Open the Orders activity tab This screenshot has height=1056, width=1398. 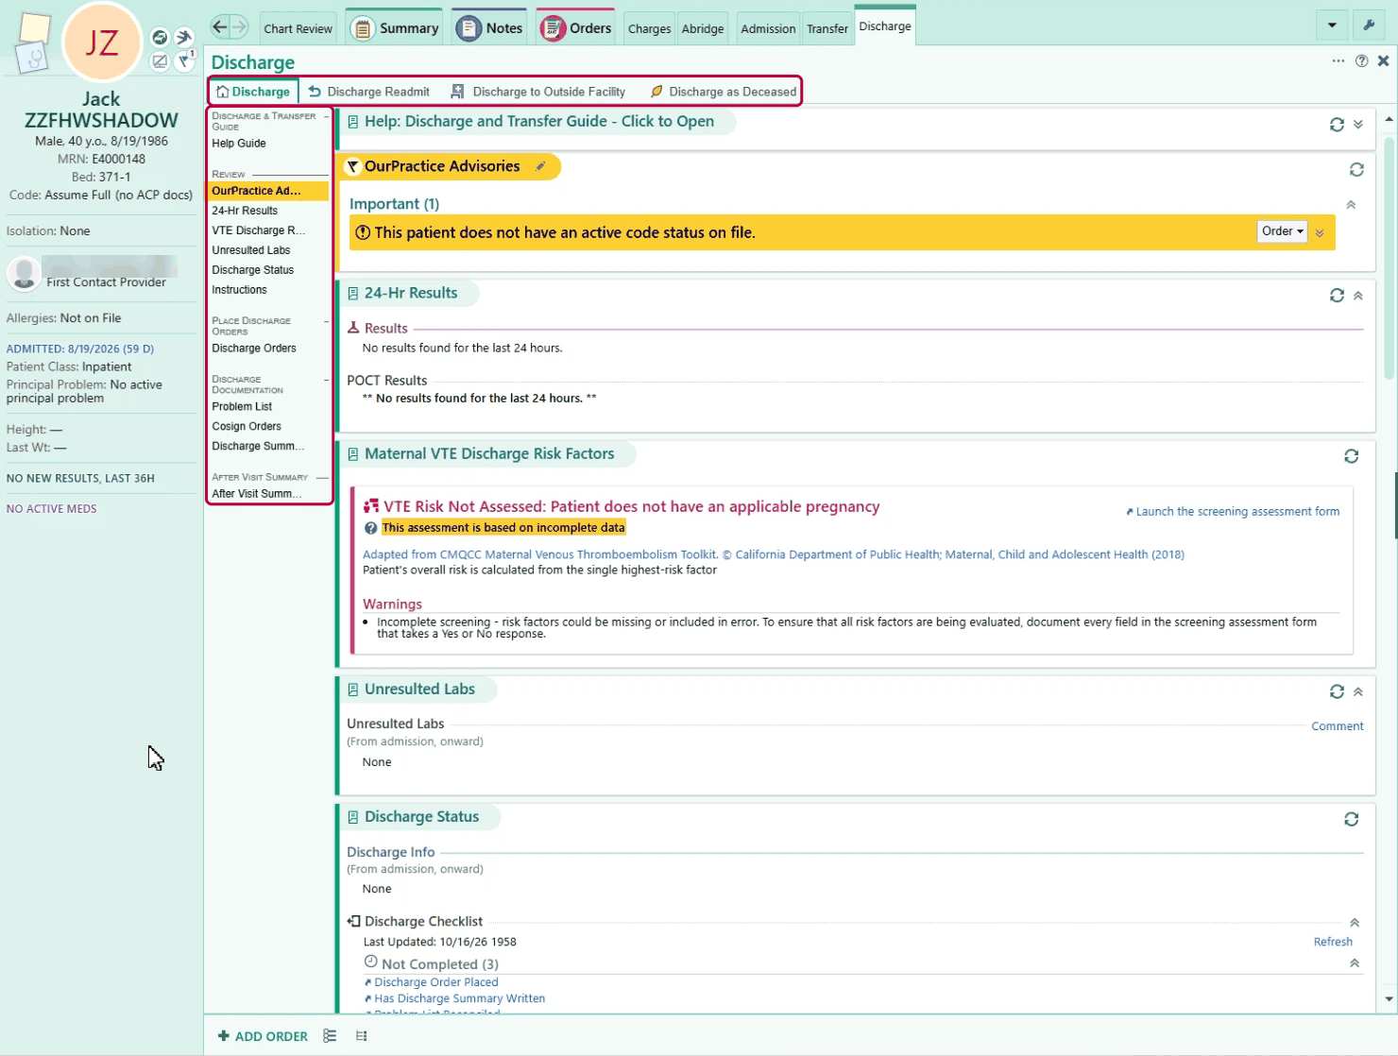click(576, 28)
